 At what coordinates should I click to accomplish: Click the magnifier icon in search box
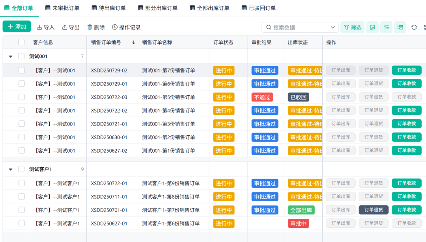(269, 28)
